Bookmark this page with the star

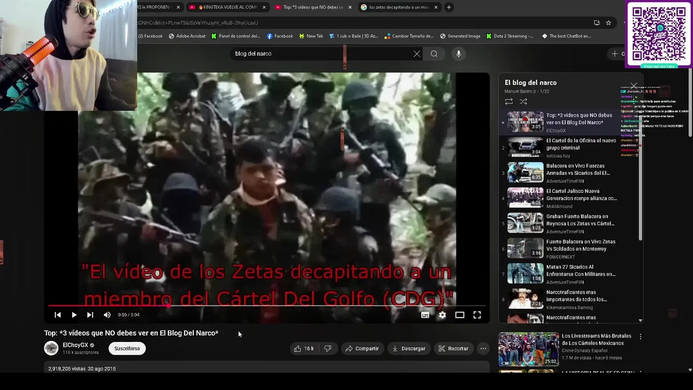coord(609,23)
